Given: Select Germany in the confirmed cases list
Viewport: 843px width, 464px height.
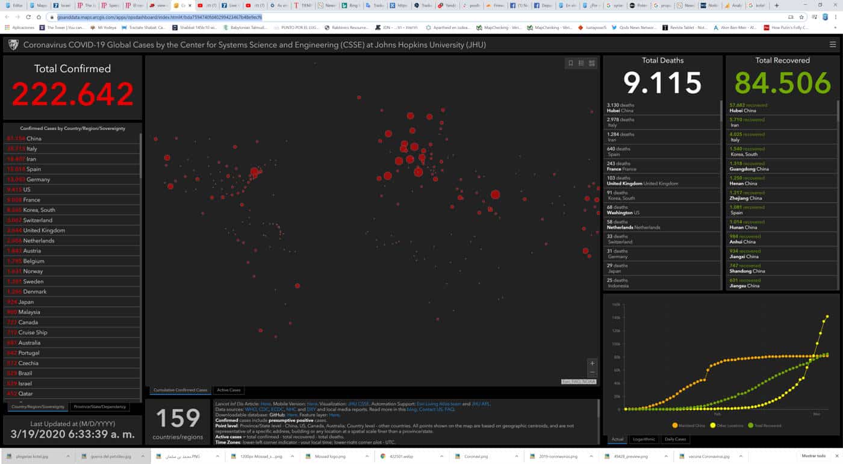Looking at the screenshot, I should click(72, 179).
